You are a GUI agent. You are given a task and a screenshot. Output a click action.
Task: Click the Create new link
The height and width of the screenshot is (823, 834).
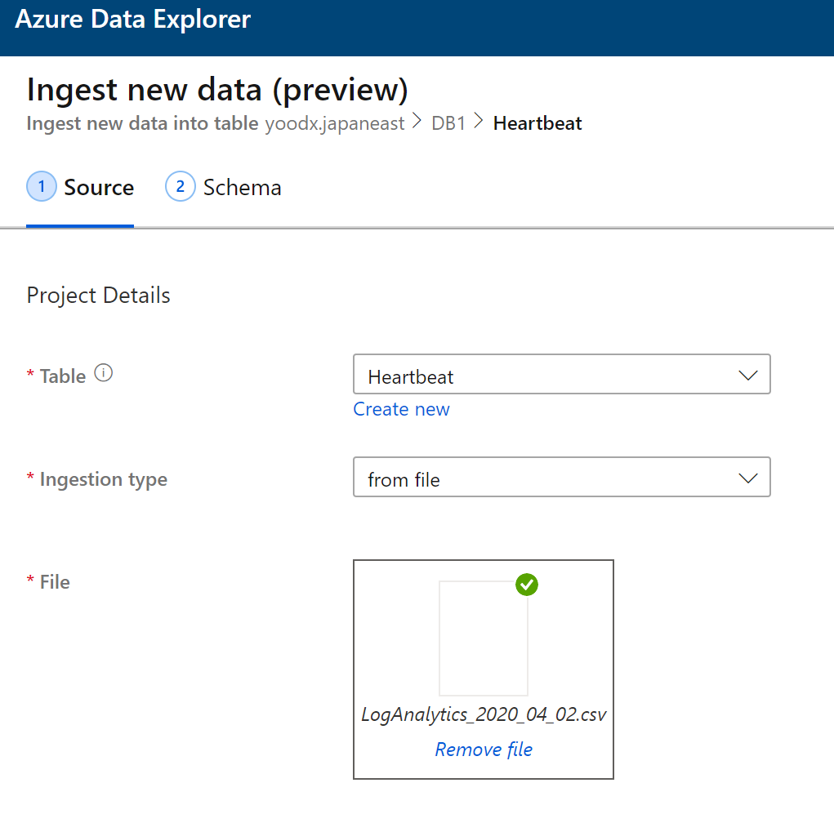point(402,409)
